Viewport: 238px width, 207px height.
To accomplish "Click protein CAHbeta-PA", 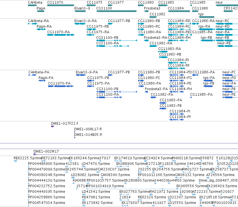I will tap(32, 75).
